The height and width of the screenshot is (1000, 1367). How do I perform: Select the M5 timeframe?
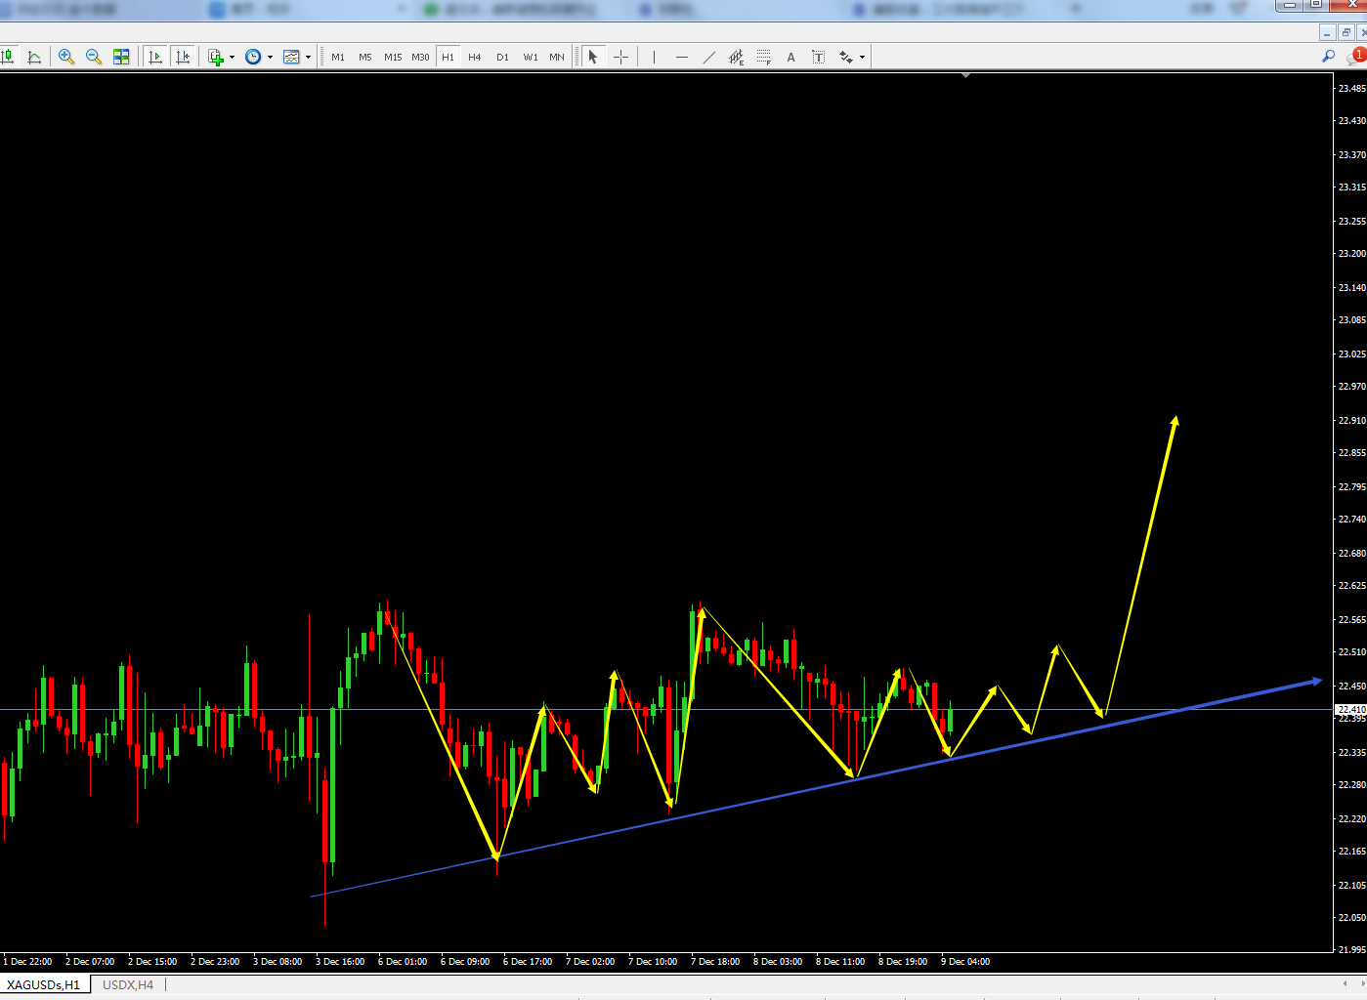[365, 57]
